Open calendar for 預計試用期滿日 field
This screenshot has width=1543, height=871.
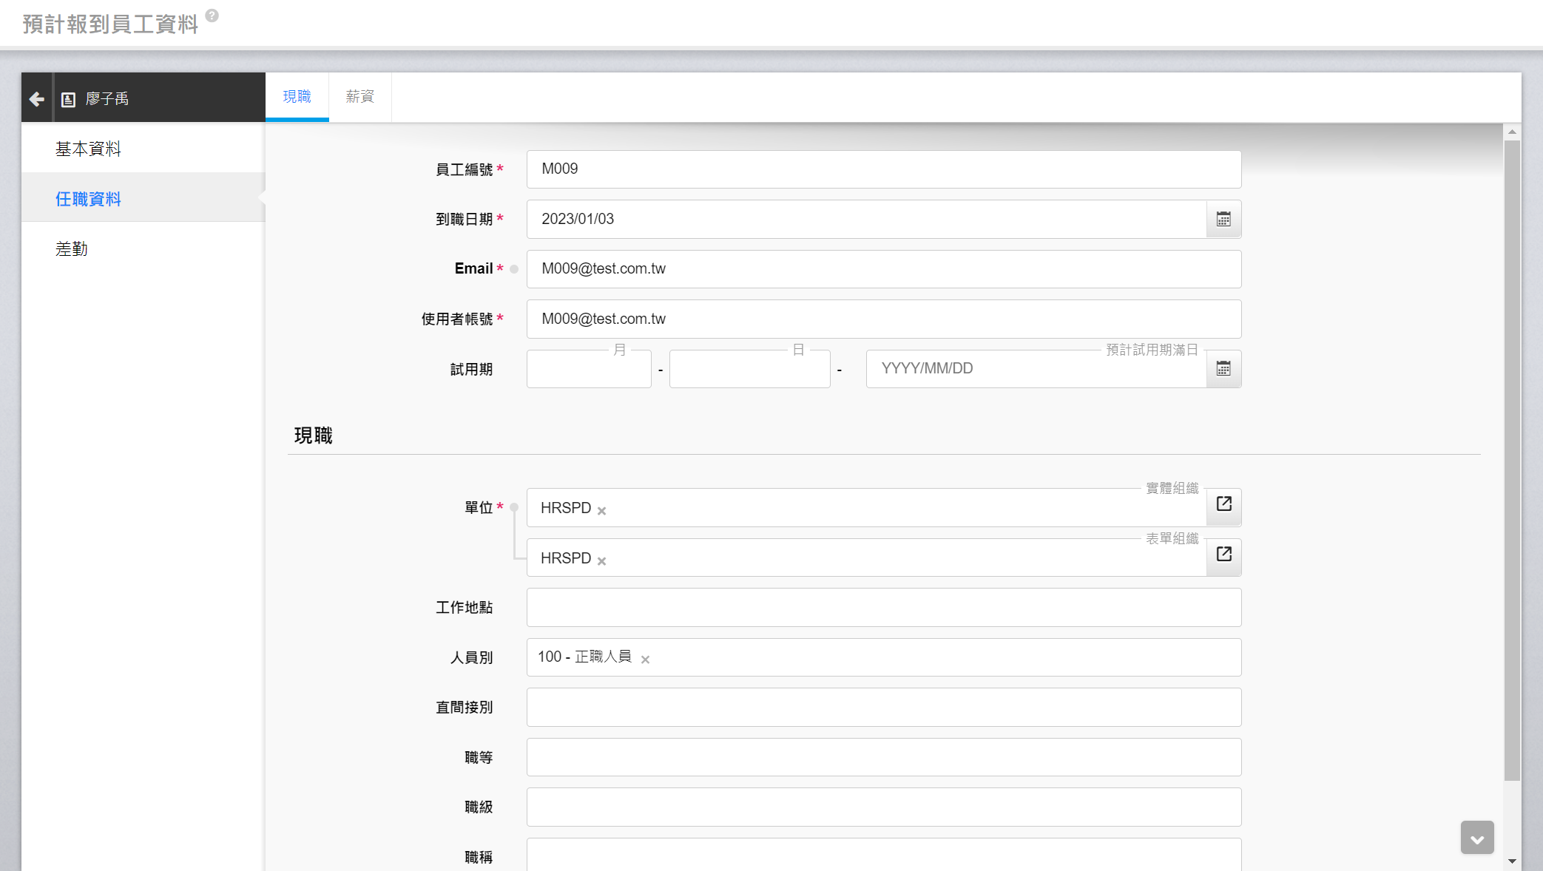pyautogui.click(x=1223, y=368)
